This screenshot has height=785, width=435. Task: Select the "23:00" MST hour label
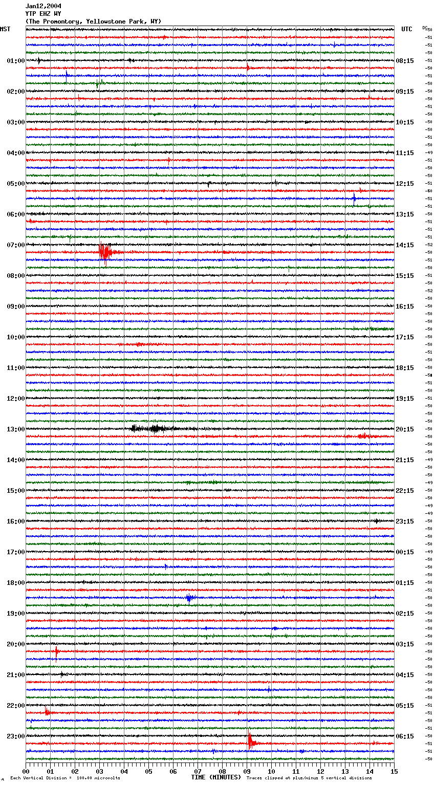[15, 736]
